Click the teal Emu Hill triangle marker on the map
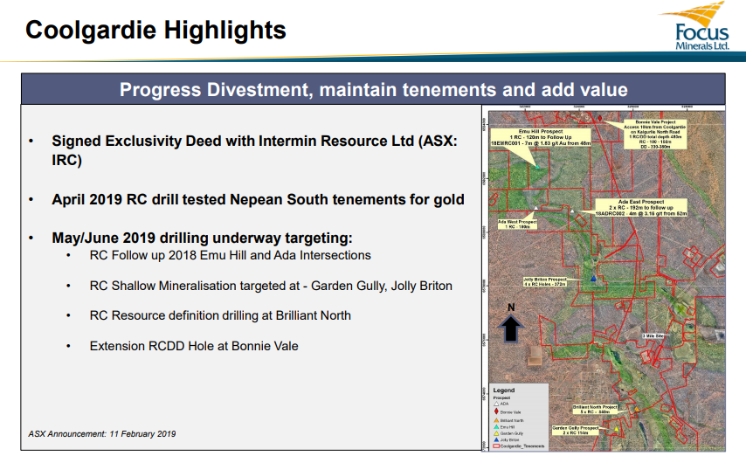 pos(537,167)
